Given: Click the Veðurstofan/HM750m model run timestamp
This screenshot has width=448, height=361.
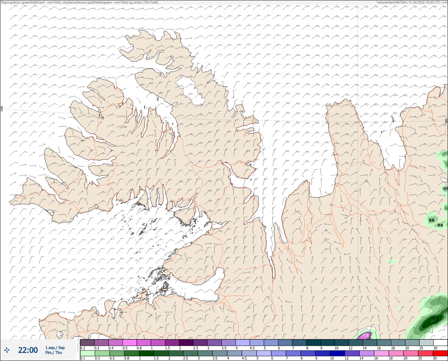Looking at the screenshot, I should (412, 2).
